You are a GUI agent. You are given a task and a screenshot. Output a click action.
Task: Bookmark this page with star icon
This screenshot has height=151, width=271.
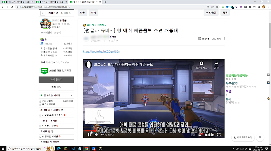tap(217, 7)
